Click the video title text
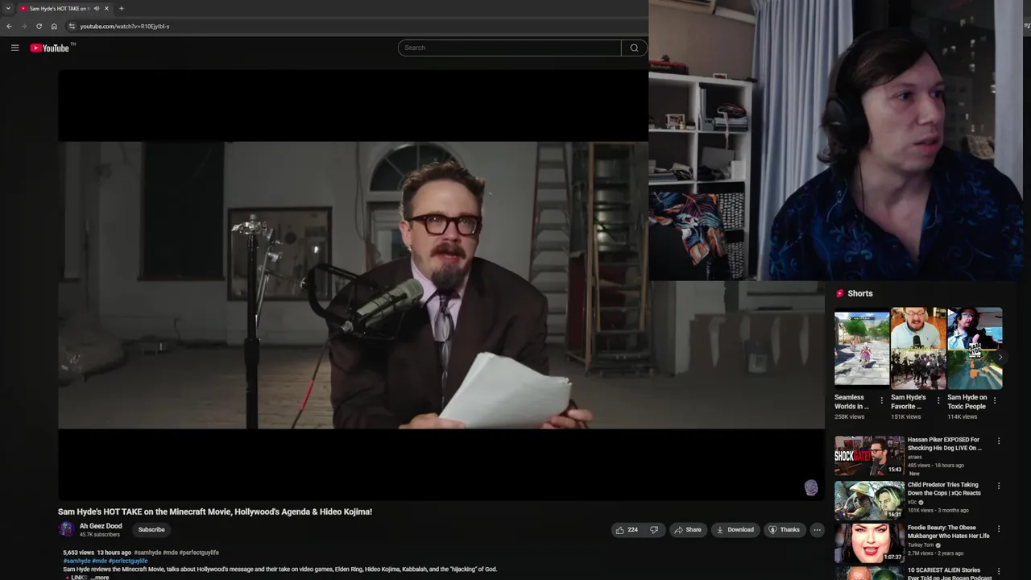Screen dimensions: 1031x580 tap(215, 512)
